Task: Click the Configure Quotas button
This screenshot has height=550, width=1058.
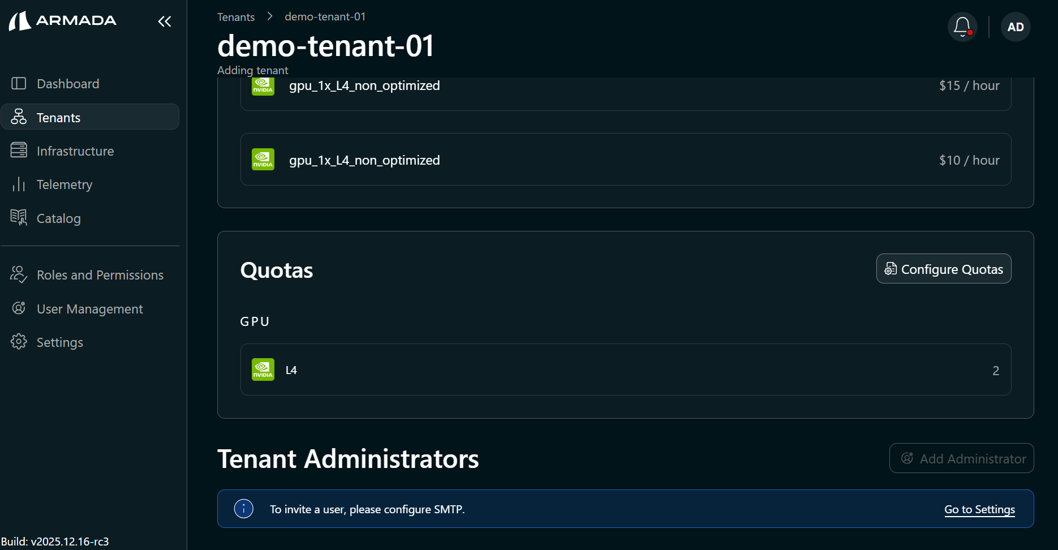Action: 943,269
